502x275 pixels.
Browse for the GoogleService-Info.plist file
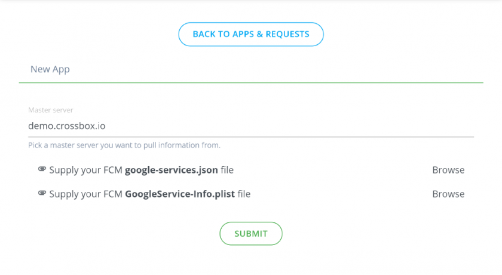(x=448, y=194)
